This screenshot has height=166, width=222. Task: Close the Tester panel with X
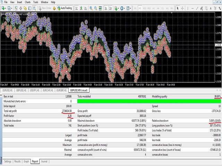point(1,95)
